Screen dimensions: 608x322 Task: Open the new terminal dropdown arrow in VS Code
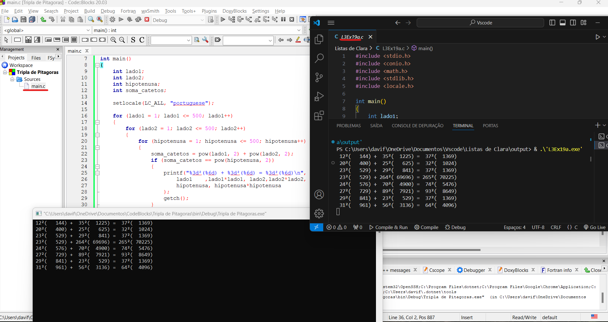tap(605, 125)
